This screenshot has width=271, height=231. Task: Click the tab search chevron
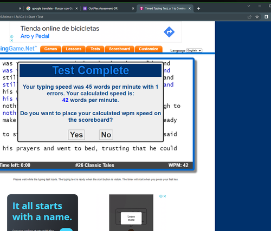click(x=249, y=6)
